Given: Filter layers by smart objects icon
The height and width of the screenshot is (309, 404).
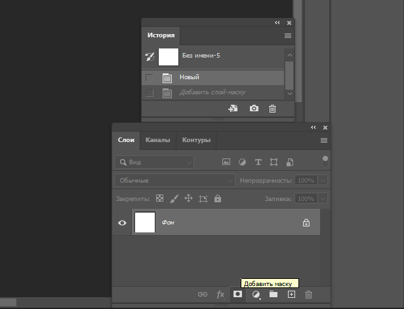Looking at the screenshot, I should pyautogui.click(x=290, y=162).
